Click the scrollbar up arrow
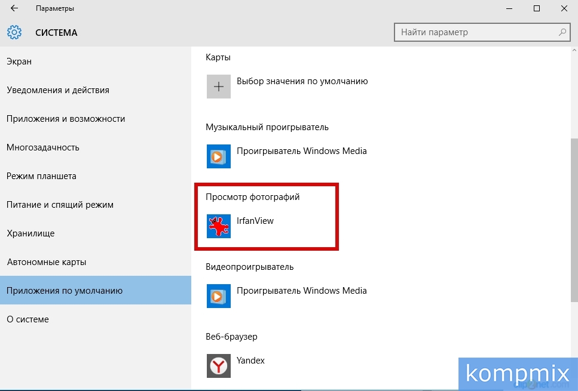Viewport: 578px width, 391px height. (574, 50)
